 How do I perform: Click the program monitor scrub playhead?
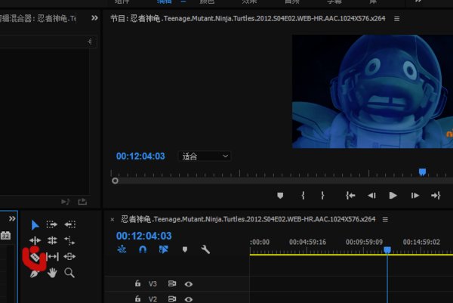(x=422, y=172)
